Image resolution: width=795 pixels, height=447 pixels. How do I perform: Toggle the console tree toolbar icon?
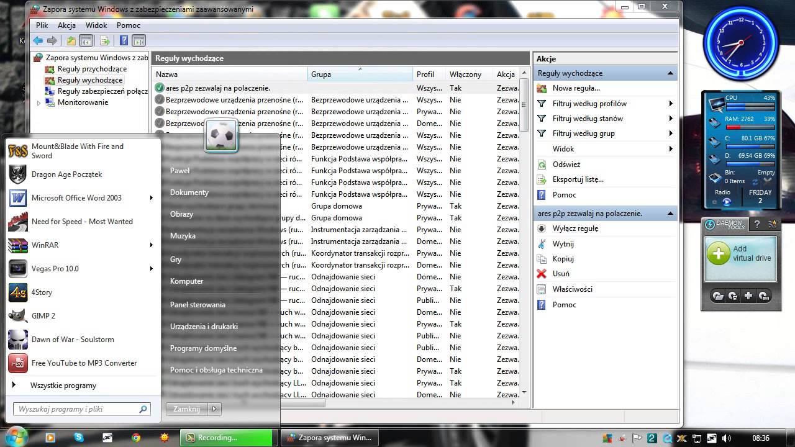86,41
